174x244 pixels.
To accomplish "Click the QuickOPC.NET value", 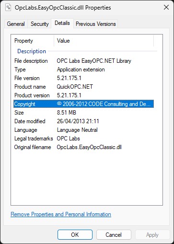I will tap(75, 87).
